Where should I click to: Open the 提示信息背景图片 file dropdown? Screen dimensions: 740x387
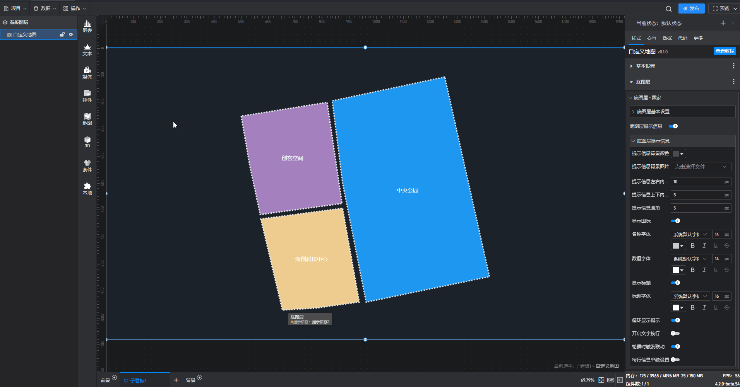701,167
